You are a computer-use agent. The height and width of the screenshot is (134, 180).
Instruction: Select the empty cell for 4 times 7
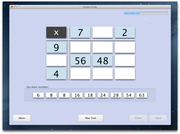click(x=80, y=74)
